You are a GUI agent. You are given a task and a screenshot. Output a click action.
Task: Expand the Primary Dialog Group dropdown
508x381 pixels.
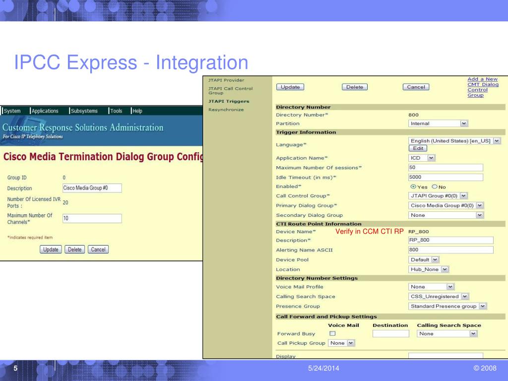(x=446, y=205)
